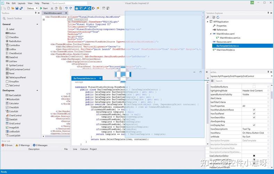Toggle the Properties wrench toolbar icon

85,8
